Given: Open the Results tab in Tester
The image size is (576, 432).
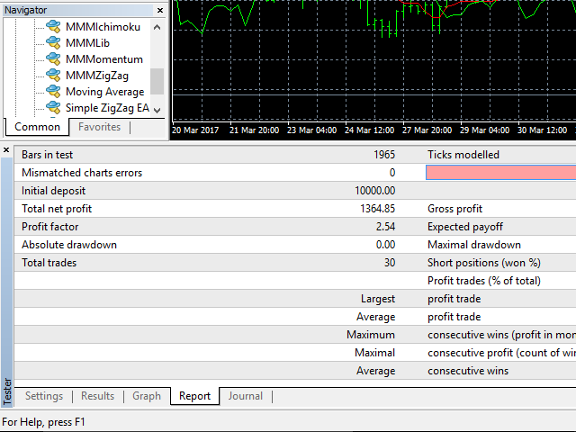Looking at the screenshot, I should coord(98,396).
